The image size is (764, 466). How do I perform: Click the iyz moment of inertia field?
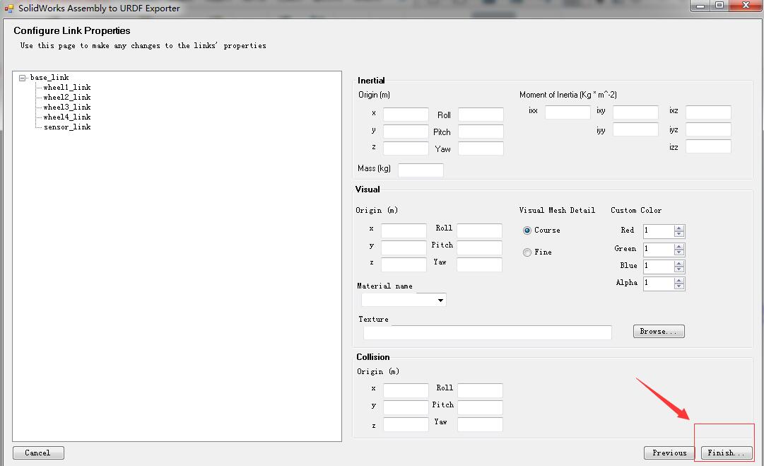[708, 129]
